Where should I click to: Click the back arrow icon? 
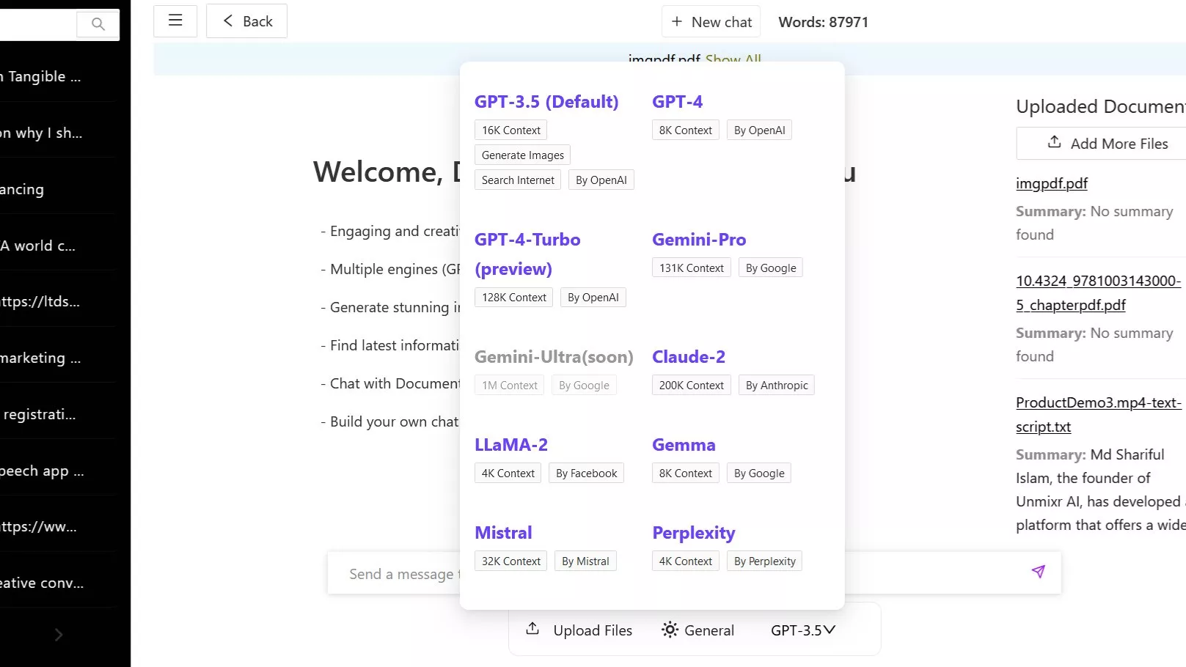pyautogui.click(x=228, y=21)
